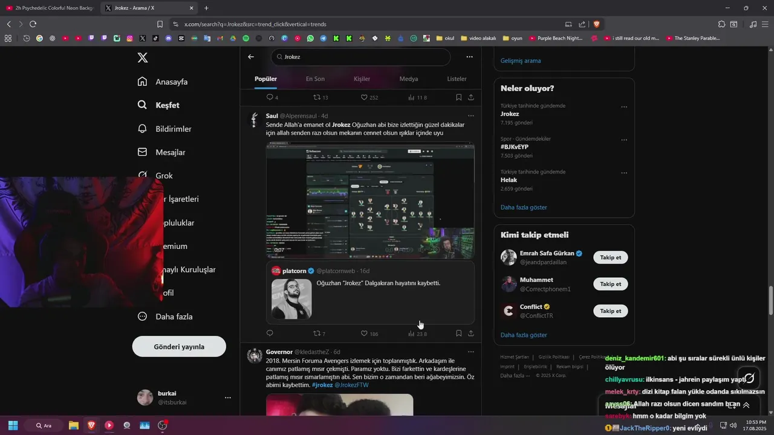Viewport: 774px width, 435px height.
Task: Open search options three-dot menu
Action: [x=469, y=57]
